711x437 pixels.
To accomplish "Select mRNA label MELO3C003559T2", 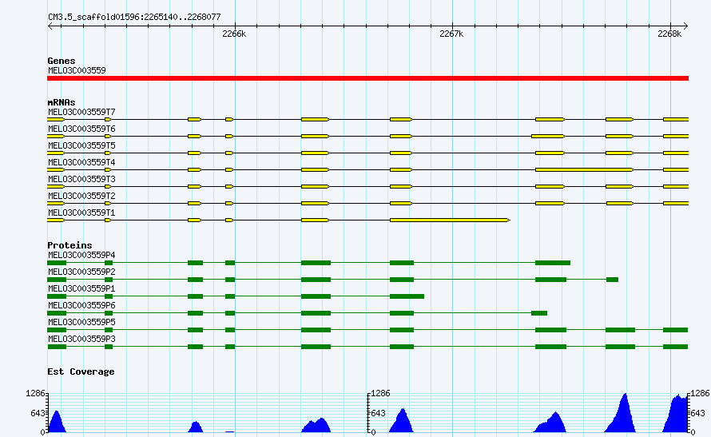I will (x=81, y=196).
